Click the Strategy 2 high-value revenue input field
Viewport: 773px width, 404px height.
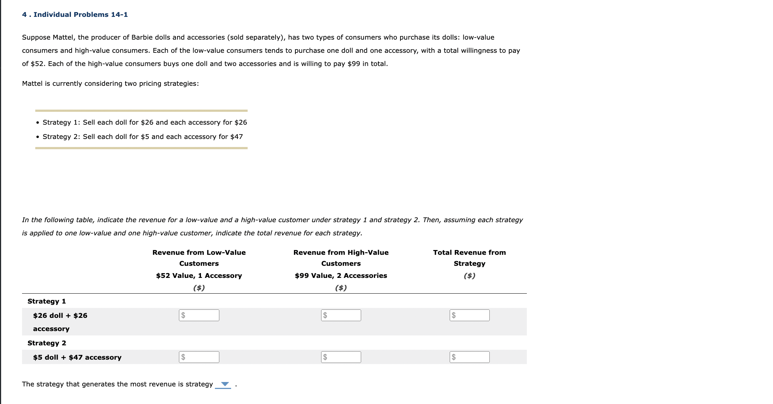coord(341,357)
